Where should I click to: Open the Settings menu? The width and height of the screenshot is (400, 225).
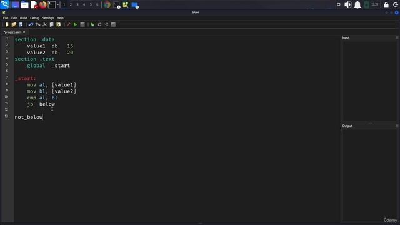48,18
